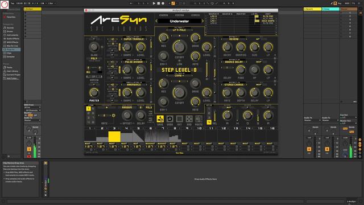Viewport: 364px width, 205px height.
Task: Toggle return B activator button
Action: 327,149
